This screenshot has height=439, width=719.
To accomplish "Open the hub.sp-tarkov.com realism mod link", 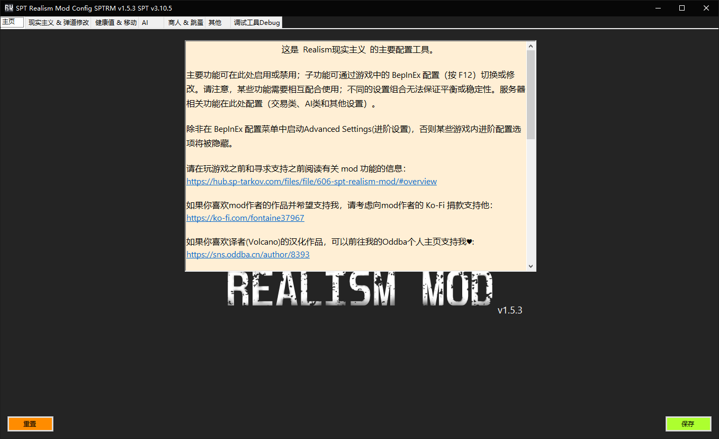I will [311, 182].
